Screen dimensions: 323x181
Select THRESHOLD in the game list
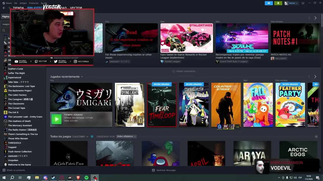[14, 143]
